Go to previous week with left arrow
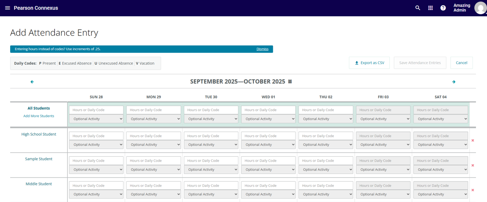Image resolution: width=487 pixels, height=202 pixels. coord(32,82)
